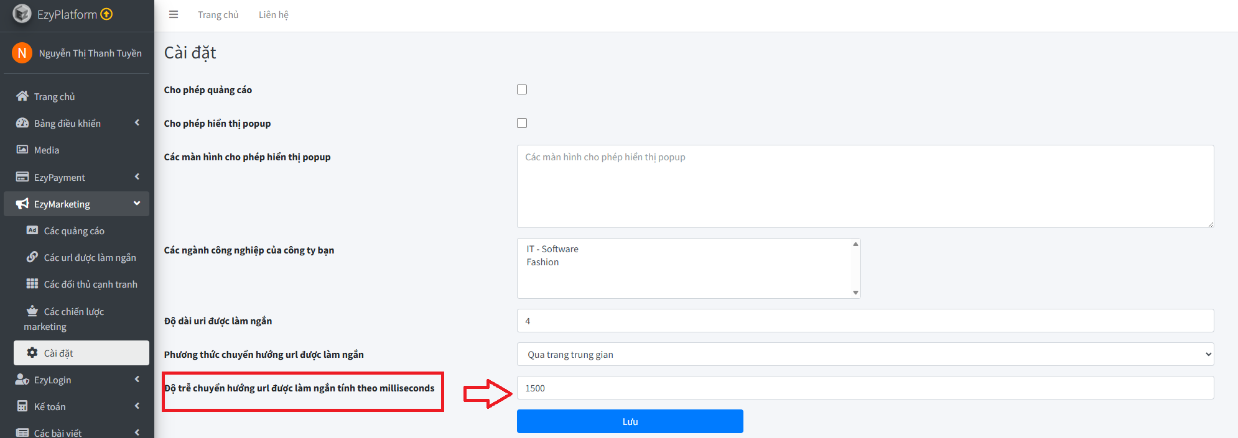
Task: Click the Trang chủ home icon
Action: point(22,96)
